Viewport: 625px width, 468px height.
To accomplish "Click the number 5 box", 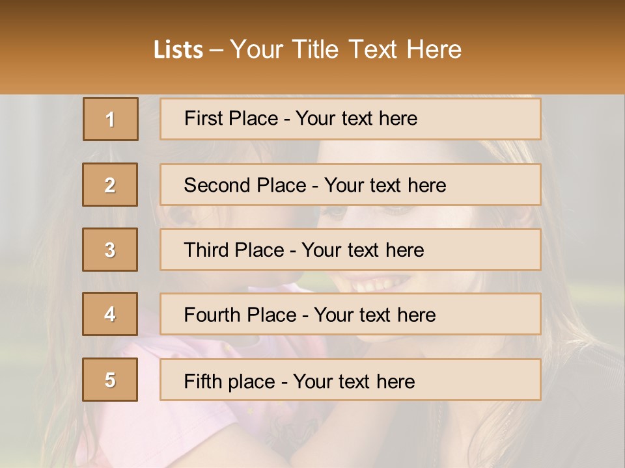I will click(110, 380).
